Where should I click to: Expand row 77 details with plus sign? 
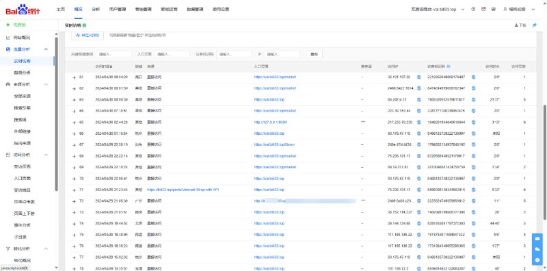coord(74,257)
